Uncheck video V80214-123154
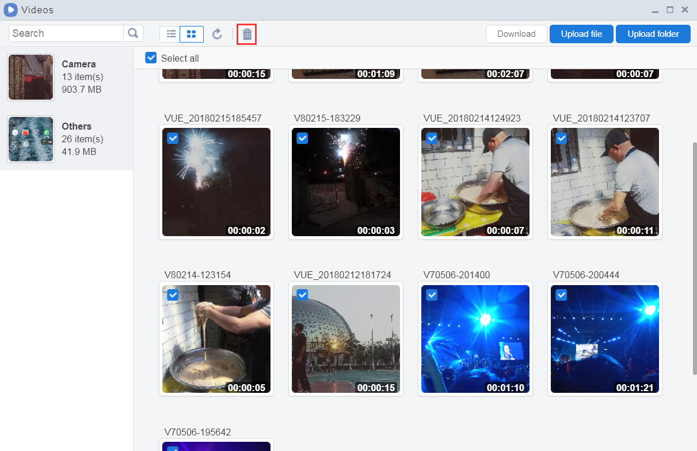 (173, 295)
